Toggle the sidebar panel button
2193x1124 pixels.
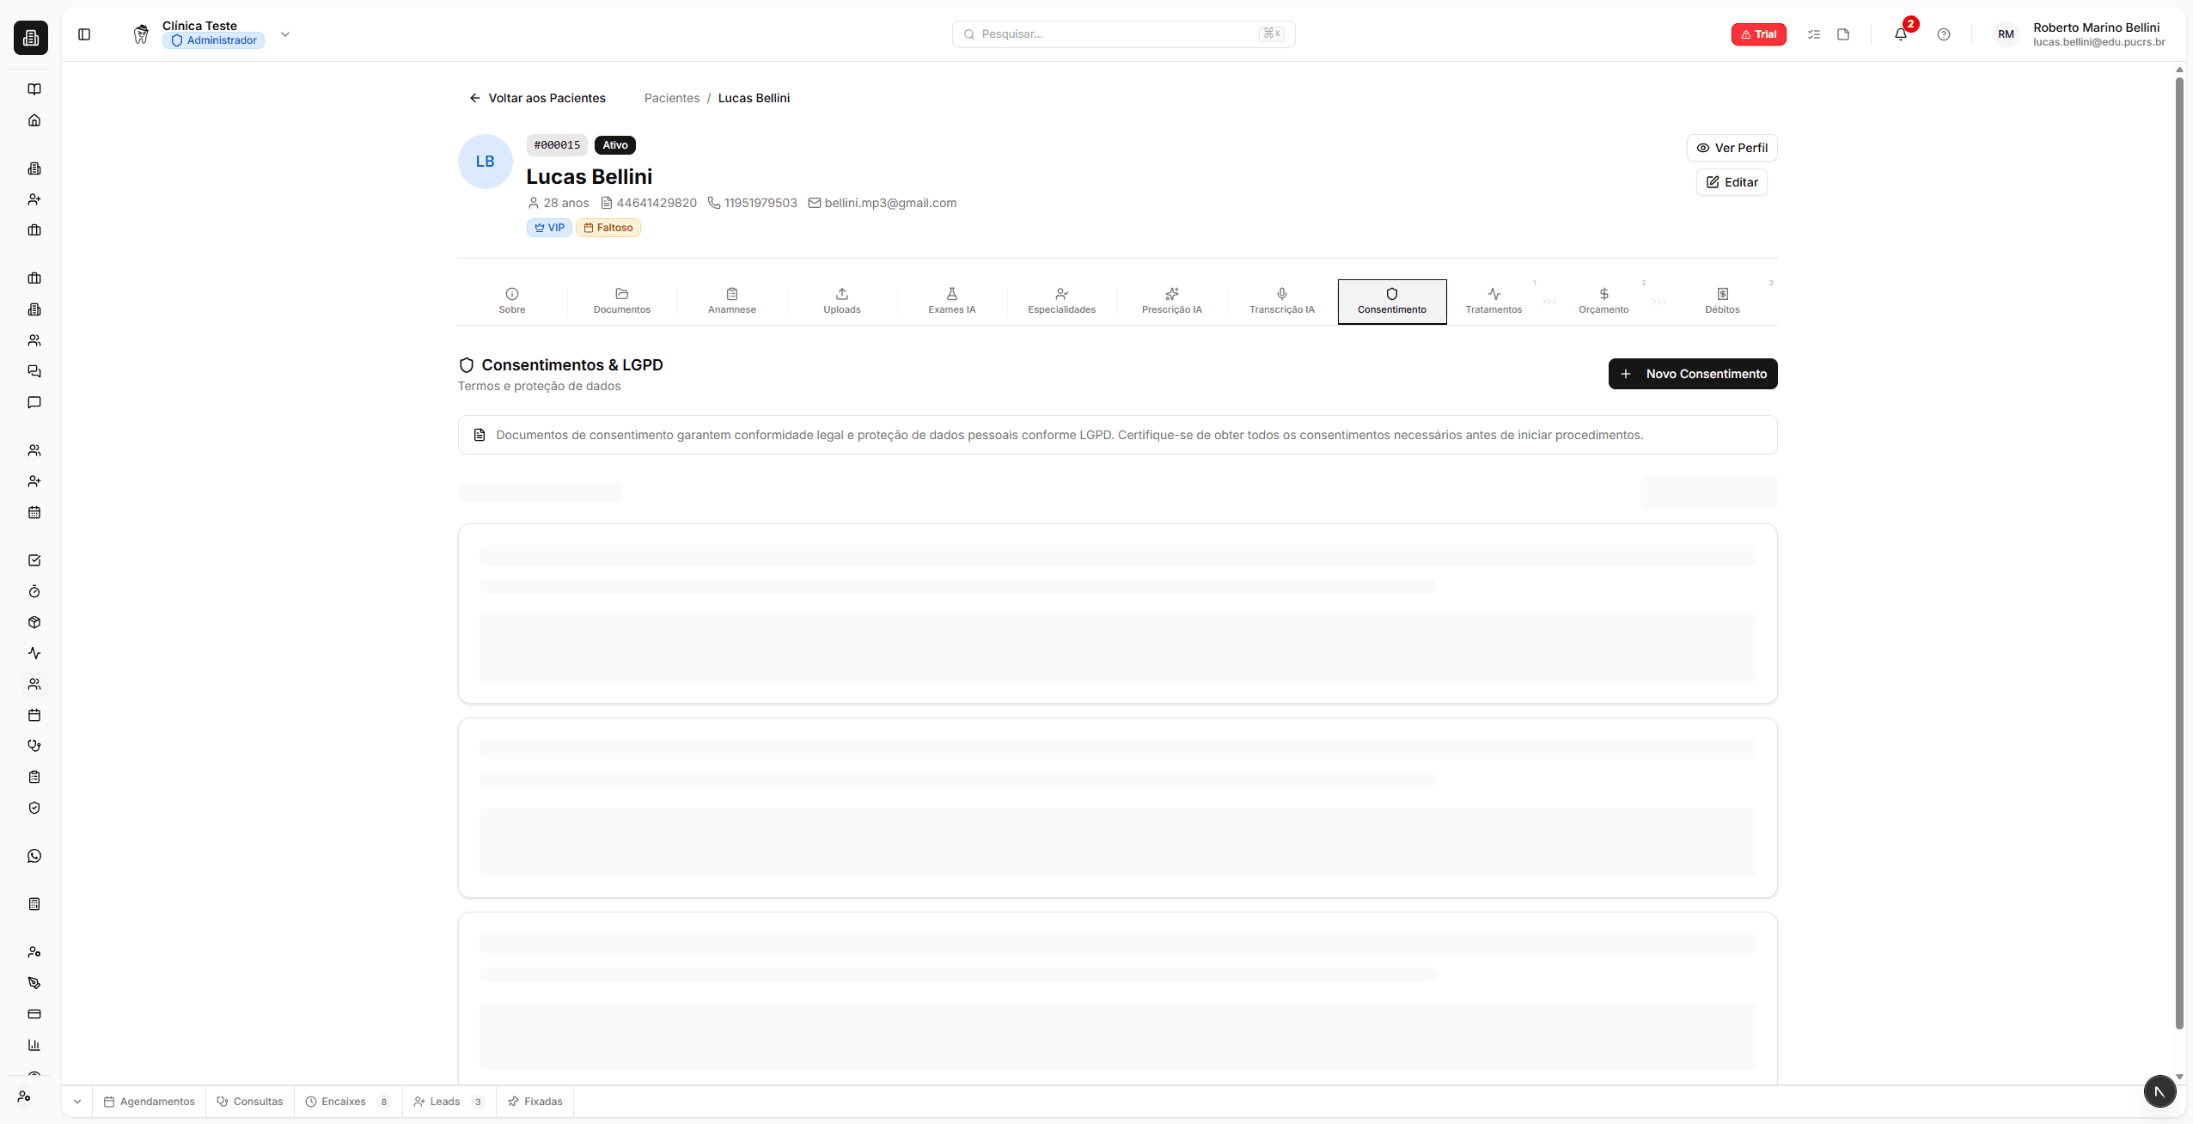84,34
